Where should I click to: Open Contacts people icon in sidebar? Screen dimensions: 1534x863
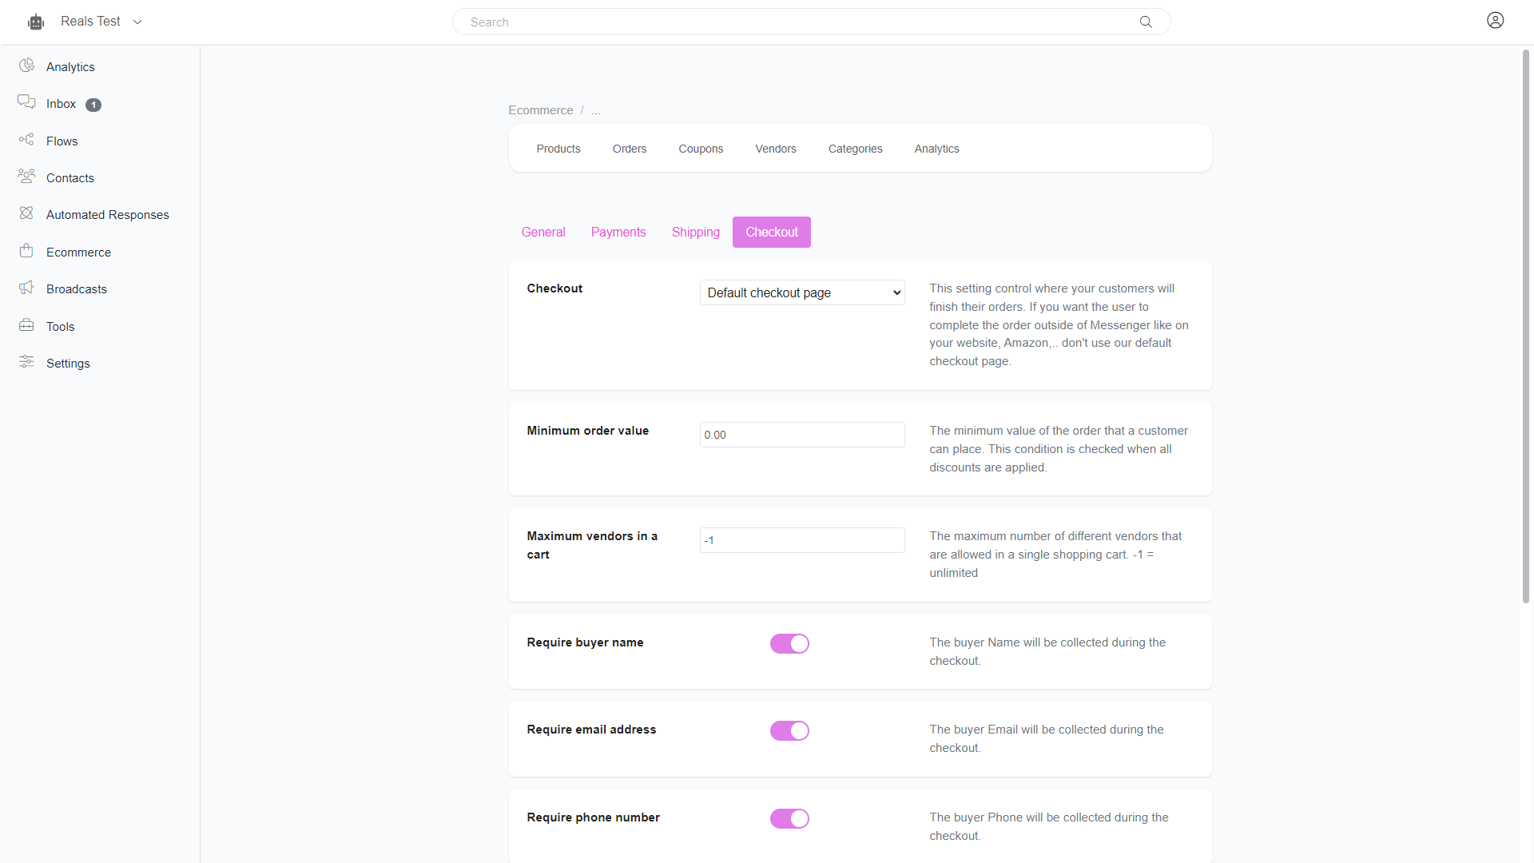tap(26, 177)
